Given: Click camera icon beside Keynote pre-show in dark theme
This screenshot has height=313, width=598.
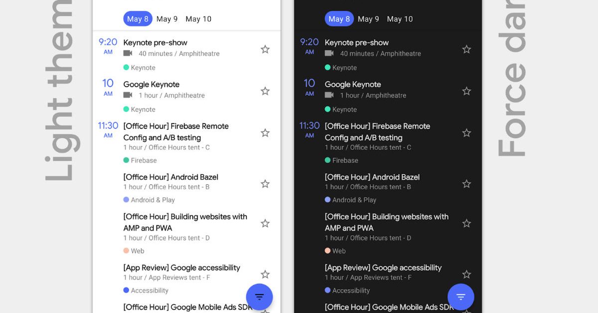Looking at the screenshot, I should pyautogui.click(x=329, y=53).
